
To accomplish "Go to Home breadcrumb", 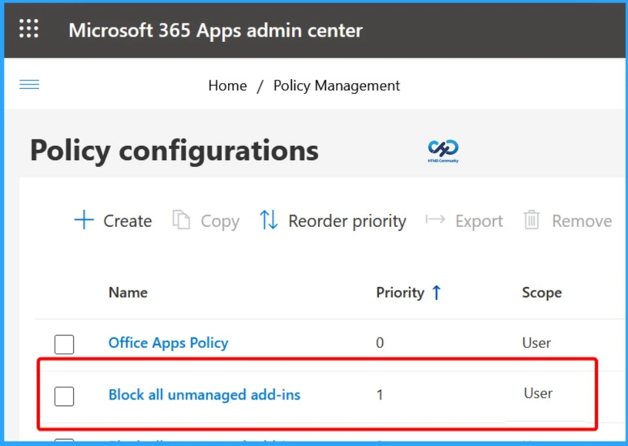I will (x=227, y=86).
